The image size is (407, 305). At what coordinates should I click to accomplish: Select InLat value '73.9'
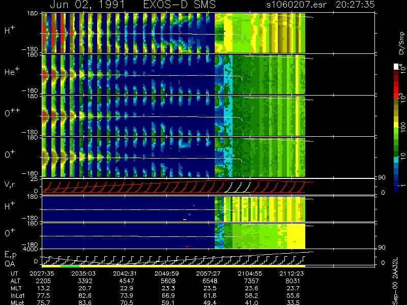pyautogui.click(x=127, y=295)
